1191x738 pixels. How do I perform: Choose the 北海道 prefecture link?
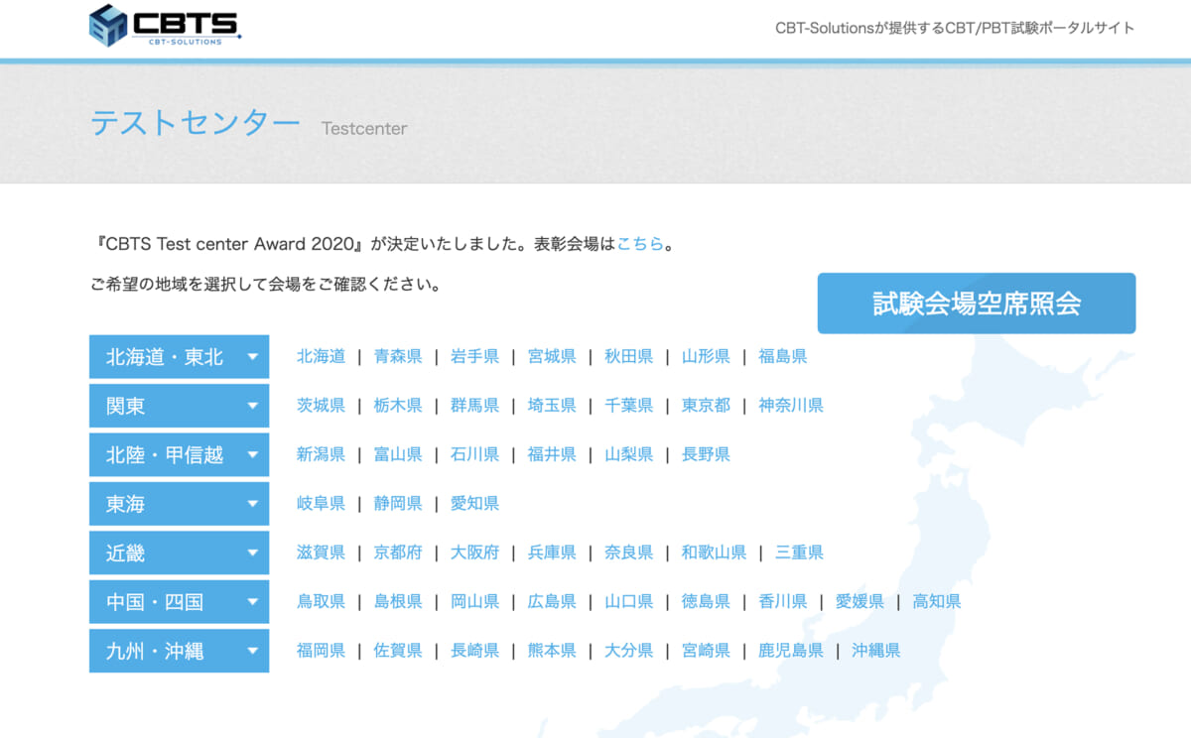321,356
